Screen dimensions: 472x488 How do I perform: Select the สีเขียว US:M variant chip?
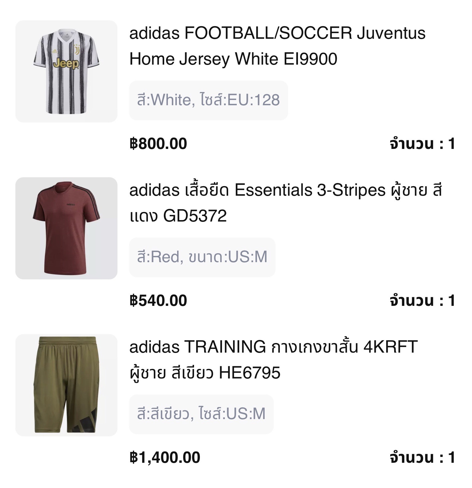coord(201,414)
